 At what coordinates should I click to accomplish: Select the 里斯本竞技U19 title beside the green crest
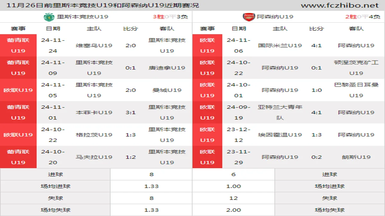coord(82,17)
